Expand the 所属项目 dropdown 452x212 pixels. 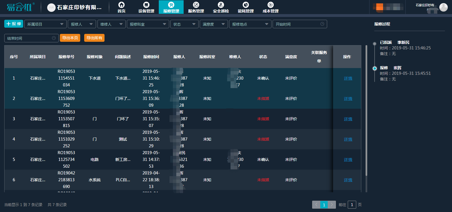click(x=45, y=24)
